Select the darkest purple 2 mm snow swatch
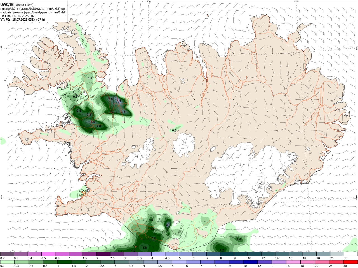 click(x=103, y=254)
